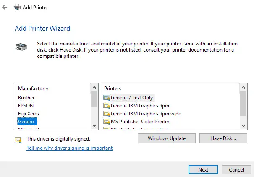This screenshot has width=254, height=177.
Task: Click the Printers column header
Action: pos(113,88)
